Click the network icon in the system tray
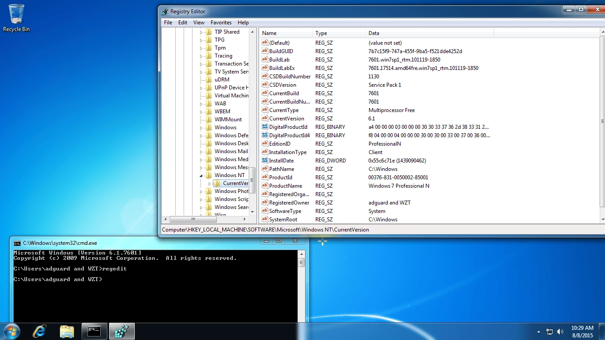The width and height of the screenshot is (605, 340). [x=550, y=331]
